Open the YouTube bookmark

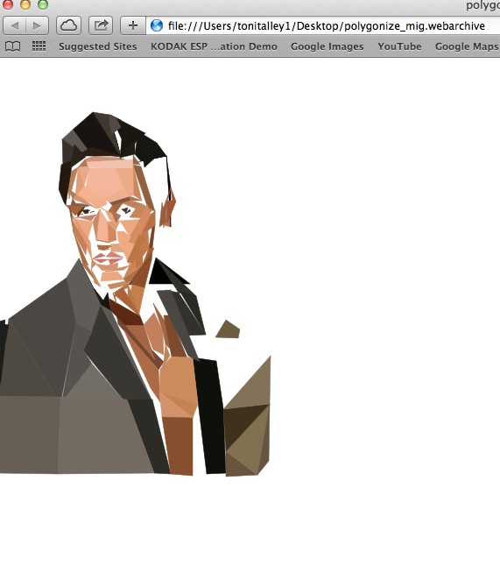(399, 46)
